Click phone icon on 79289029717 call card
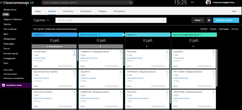 (121, 52)
